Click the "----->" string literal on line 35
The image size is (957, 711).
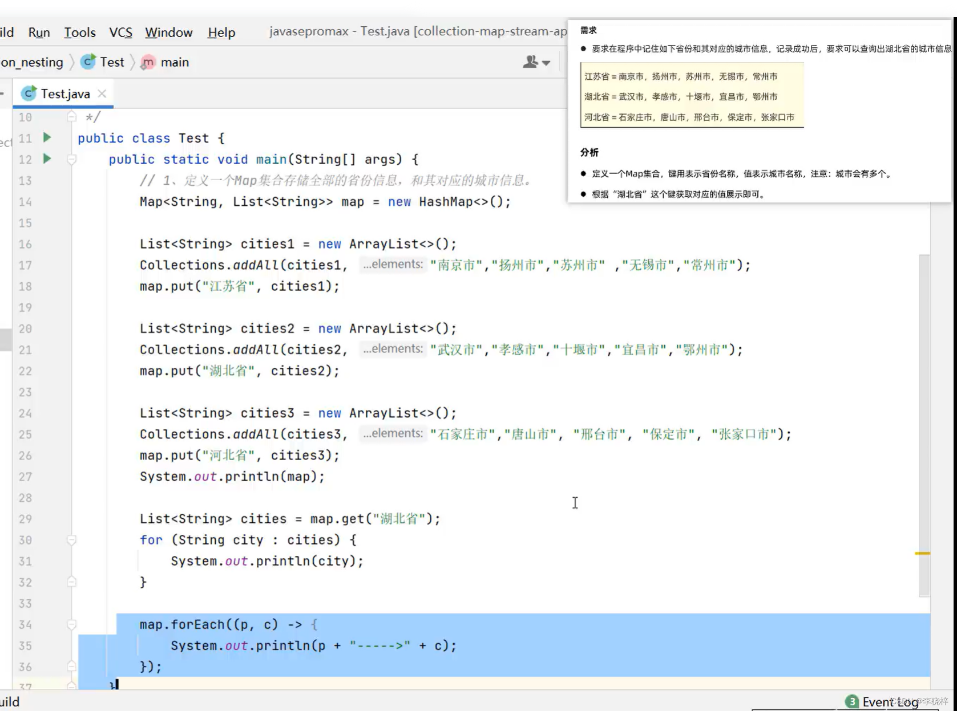coord(380,645)
